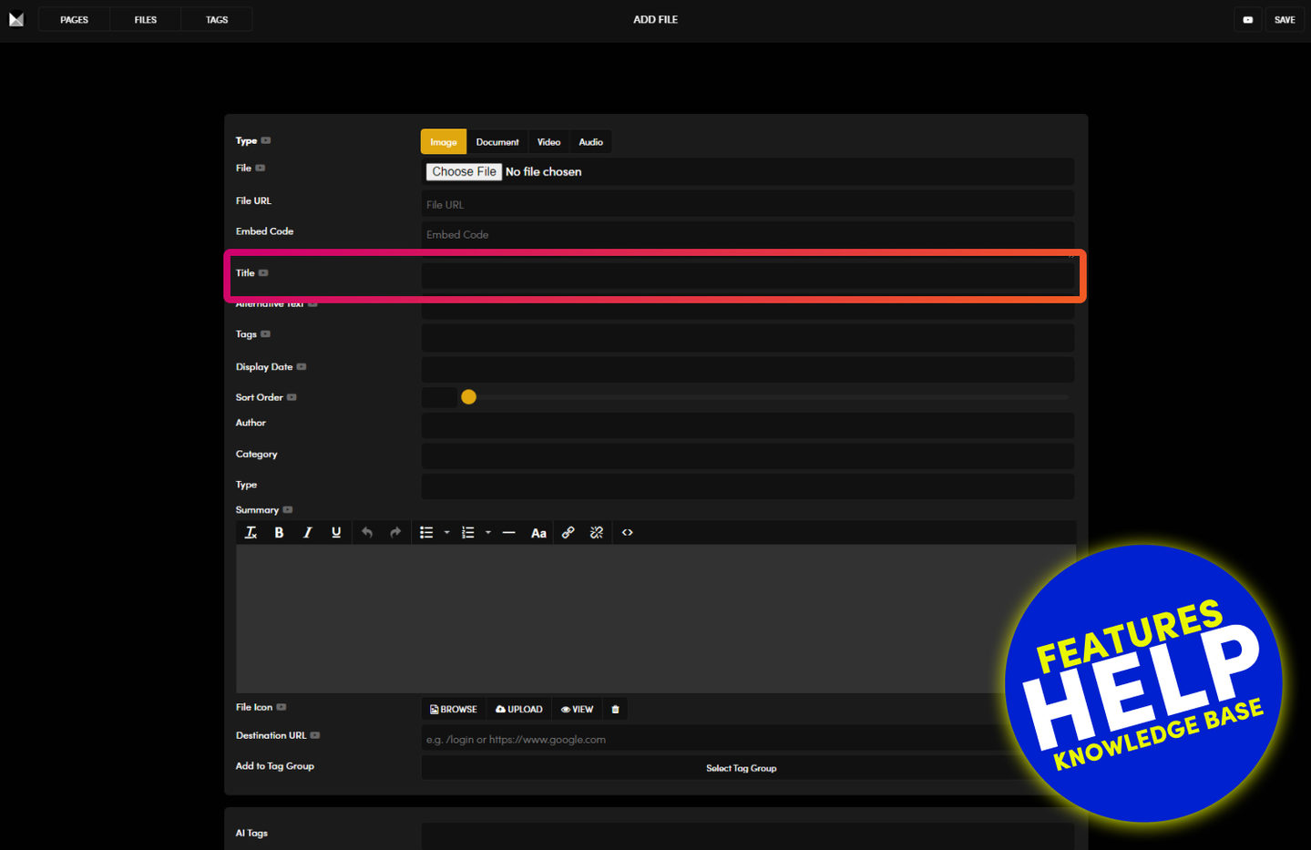
Task: Click the remove link (unlink) icon
Action: click(597, 533)
